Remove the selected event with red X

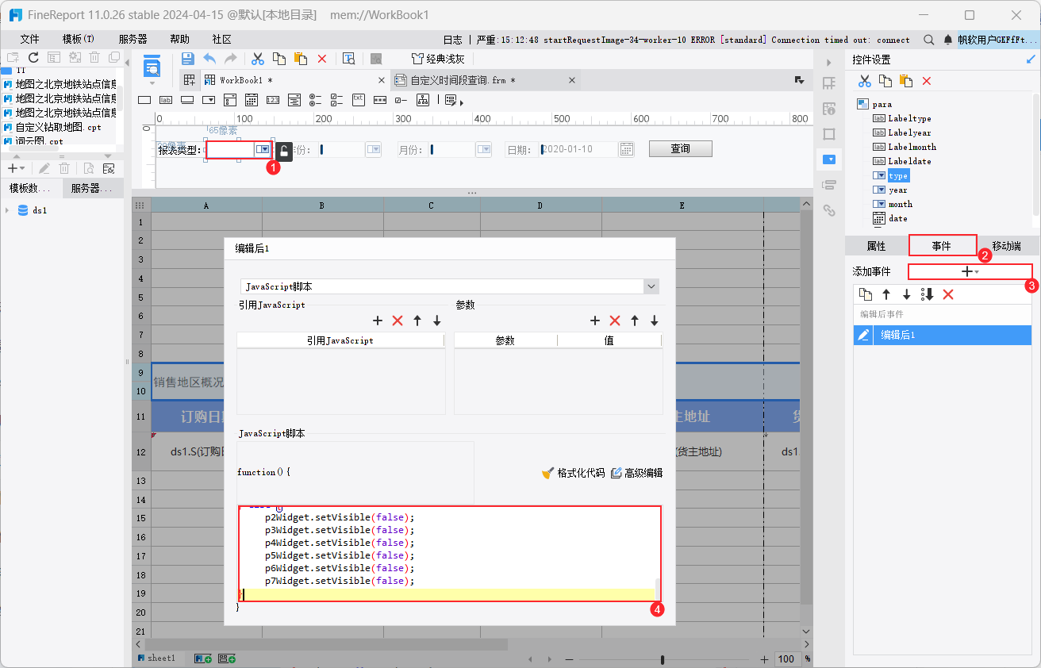click(x=947, y=294)
